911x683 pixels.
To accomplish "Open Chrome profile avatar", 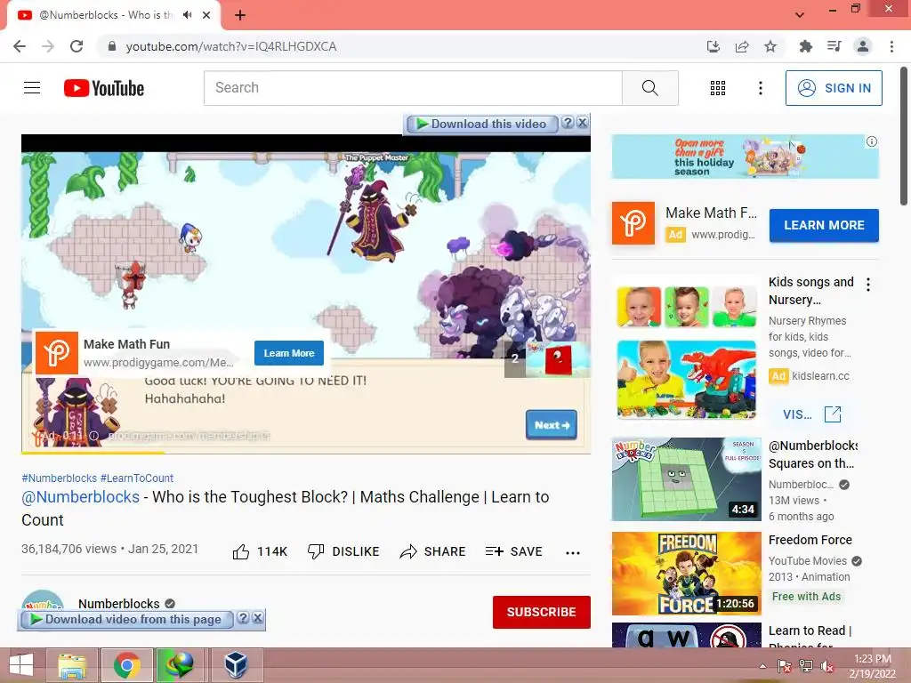I will tap(863, 46).
